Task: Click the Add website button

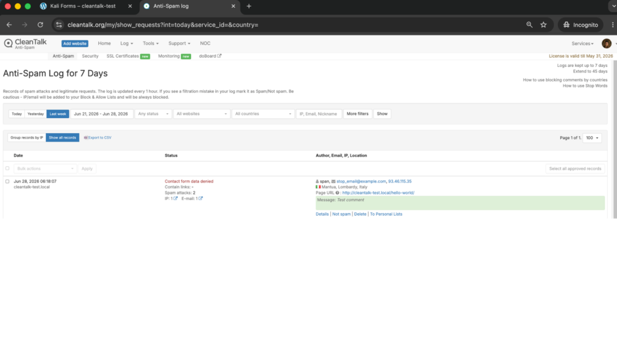Action: [75, 43]
